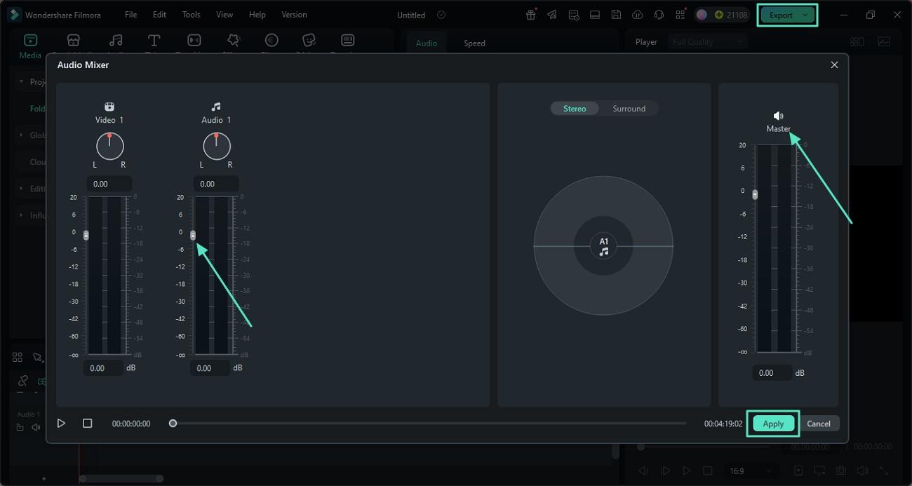Open the Edit menu
The image size is (912, 486).
pyautogui.click(x=160, y=15)
